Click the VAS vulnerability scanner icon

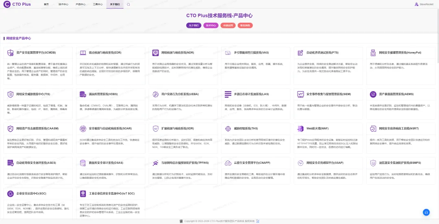[228, 52]
